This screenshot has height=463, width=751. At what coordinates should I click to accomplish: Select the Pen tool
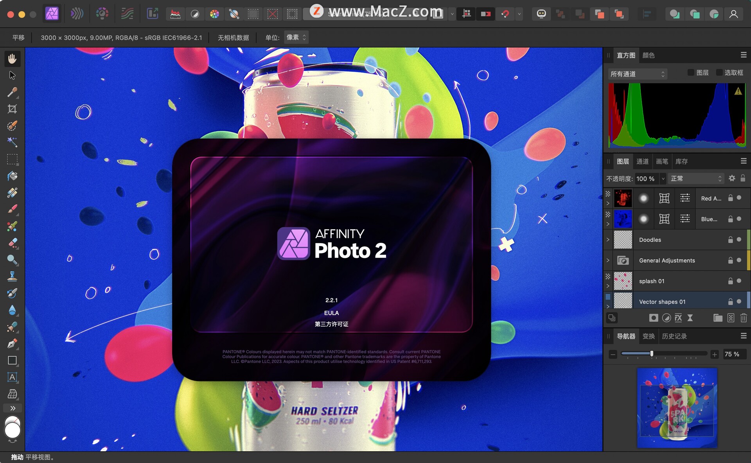click(12, 343)
